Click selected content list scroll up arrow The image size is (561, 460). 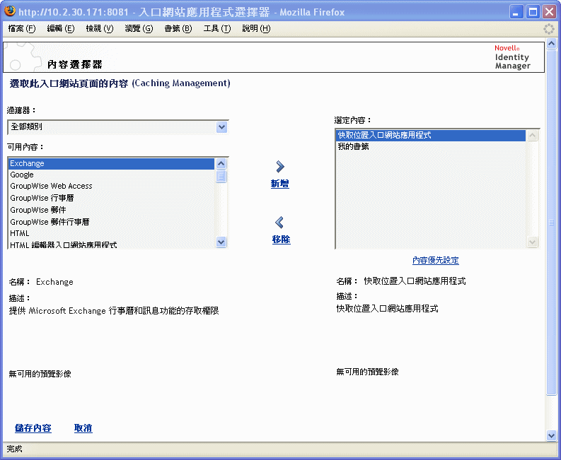533,136
